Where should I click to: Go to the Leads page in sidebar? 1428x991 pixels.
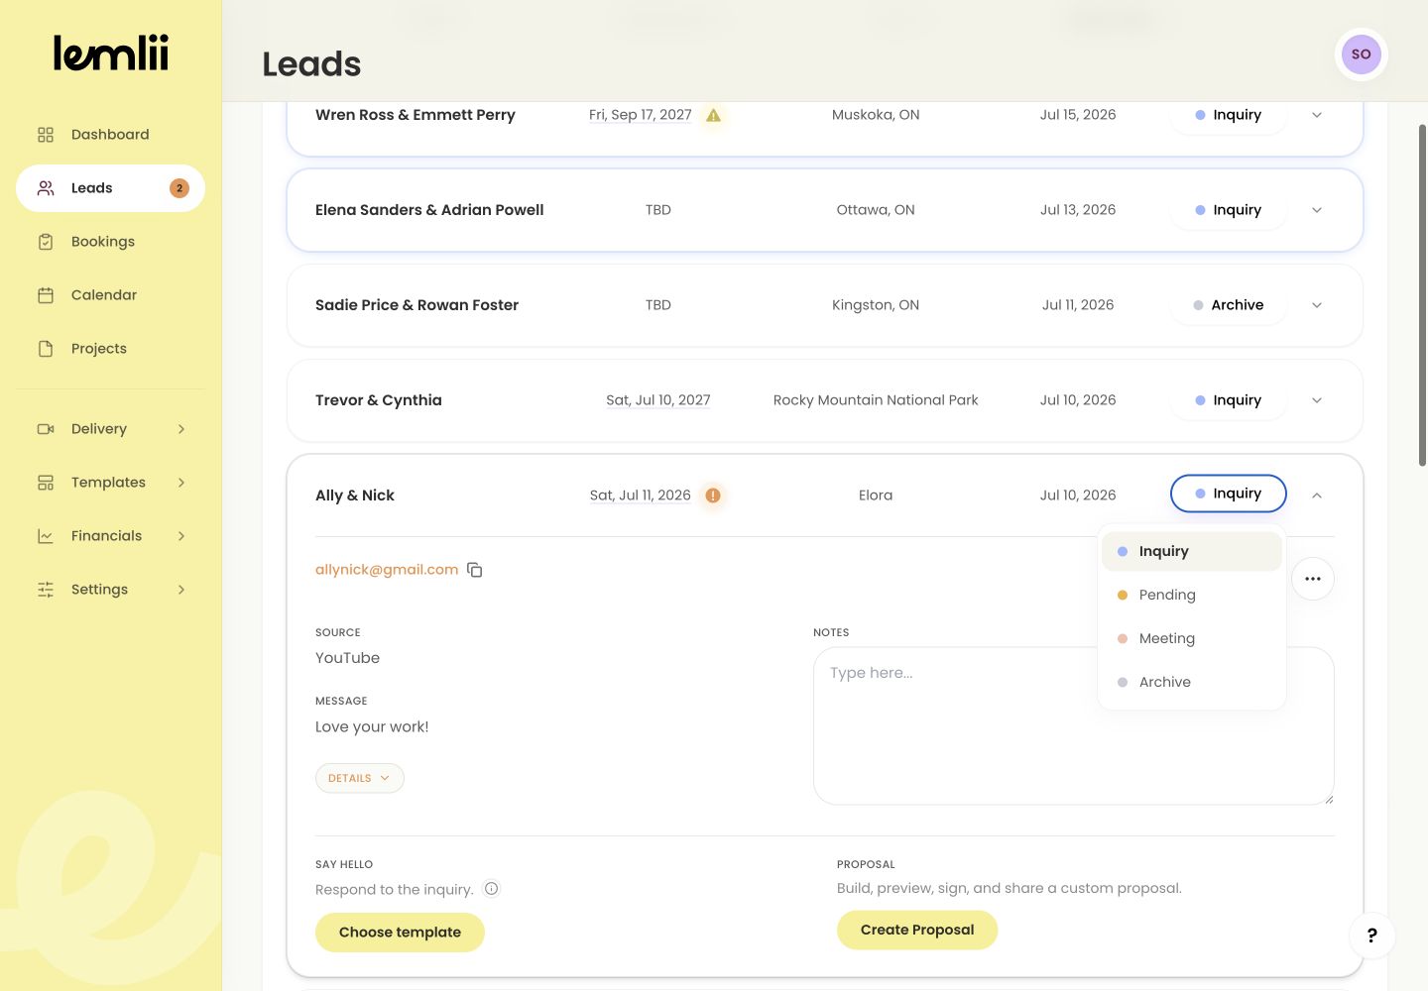[x=110, y=188]
